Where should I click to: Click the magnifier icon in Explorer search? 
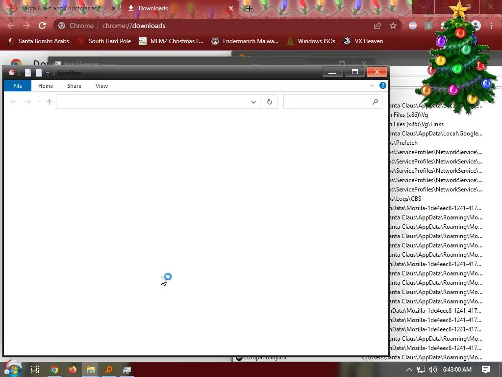pyautogui.click(x=375, y=102)
